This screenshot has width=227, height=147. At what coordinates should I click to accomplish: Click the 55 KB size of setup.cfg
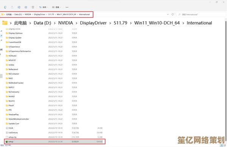(x=100, y=137)
